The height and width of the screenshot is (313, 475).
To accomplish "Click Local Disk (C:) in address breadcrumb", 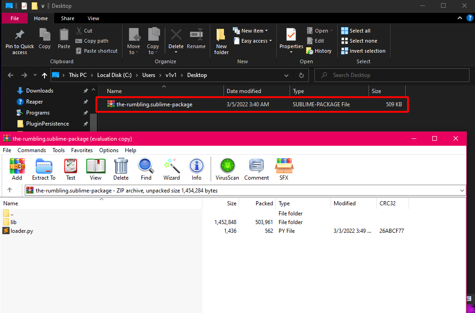I will coord(115,75).
